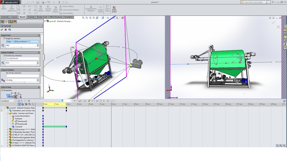Adjust the Camera Position percentage slider
The image size is (287, 161).
click(37, 65)
